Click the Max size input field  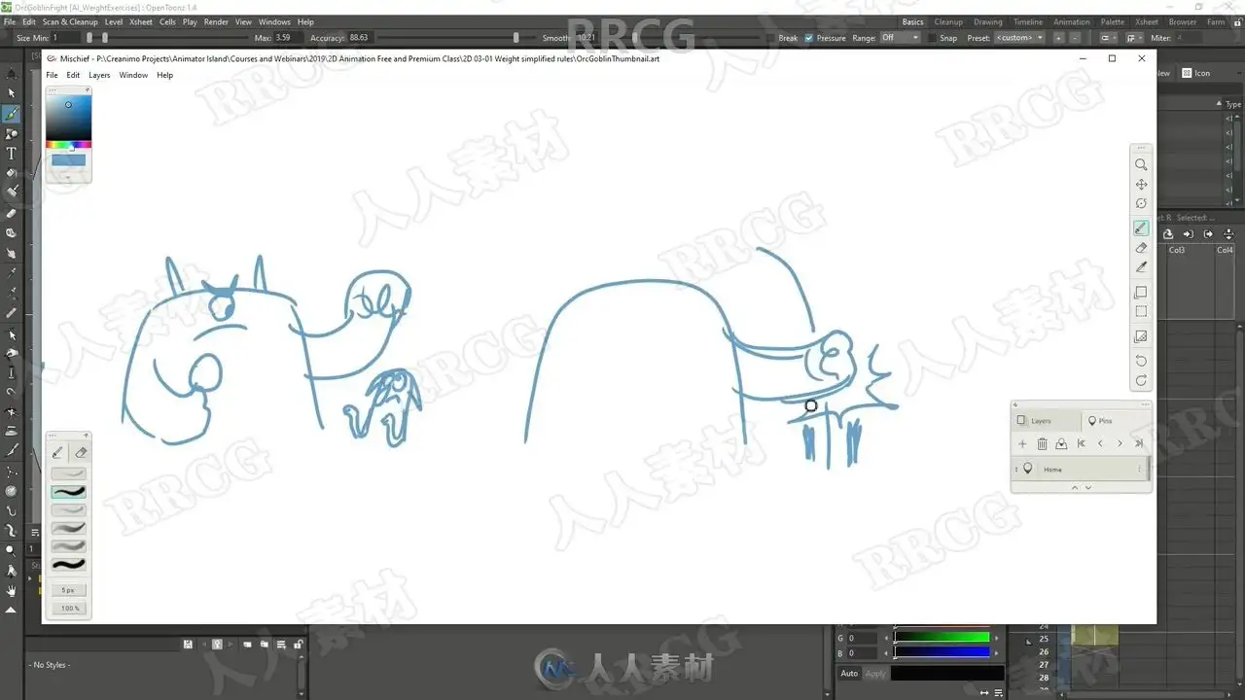coord(288,38)
